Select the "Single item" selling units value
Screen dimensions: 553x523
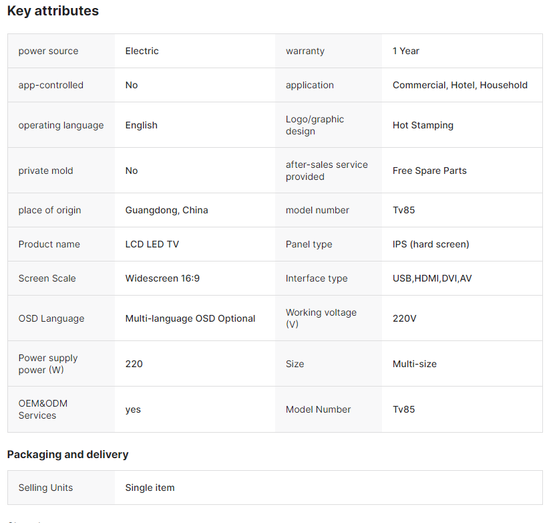(x=150, y=488)
